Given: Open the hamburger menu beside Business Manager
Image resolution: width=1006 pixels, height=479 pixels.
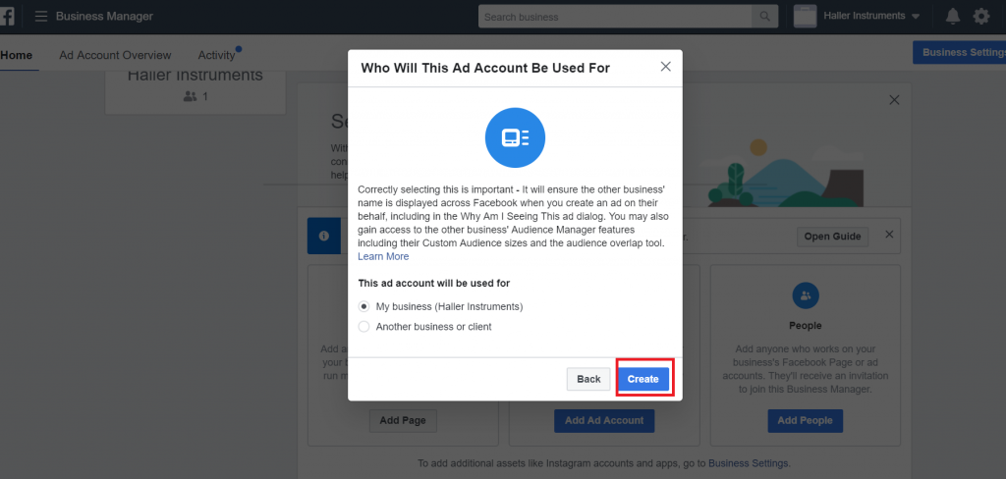Looking at the screenshot, I should click(x=41, y=16).
